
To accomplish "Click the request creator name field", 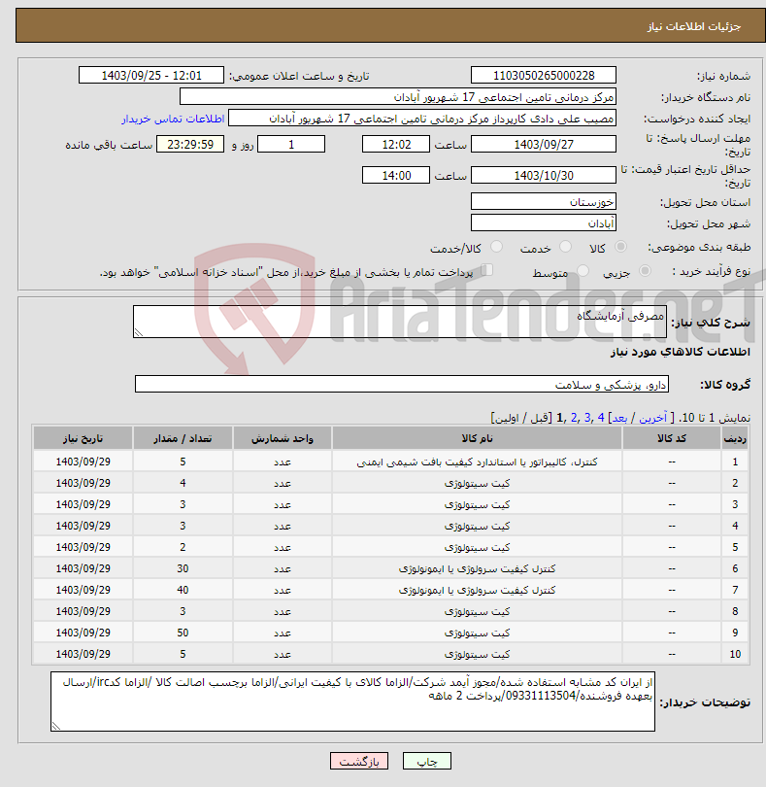I will click(x=422, y=119).
